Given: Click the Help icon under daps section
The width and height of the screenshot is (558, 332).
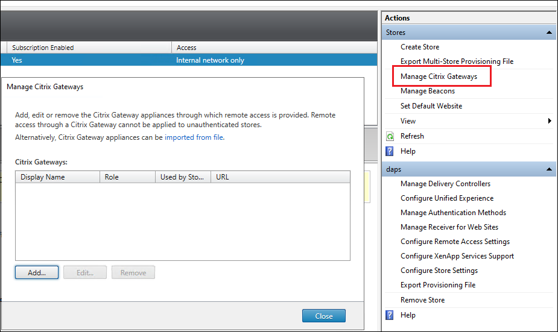Looking at the screenshot, I should tap(390, 315).
